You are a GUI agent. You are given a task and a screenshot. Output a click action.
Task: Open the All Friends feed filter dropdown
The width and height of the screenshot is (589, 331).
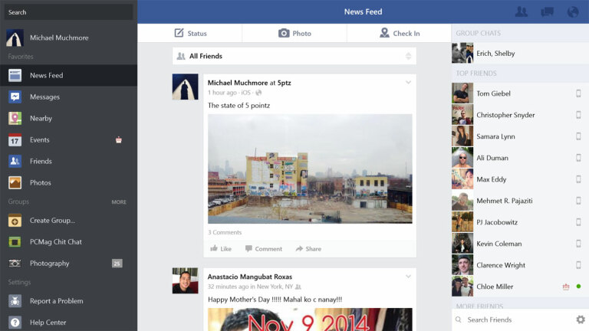click(x=294, y=56)
